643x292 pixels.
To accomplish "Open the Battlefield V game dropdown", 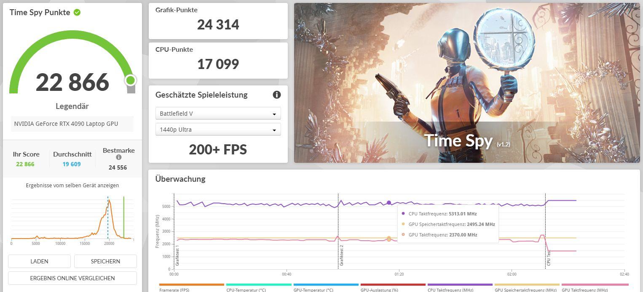I will pyautogui.click(x=218, y=114).
